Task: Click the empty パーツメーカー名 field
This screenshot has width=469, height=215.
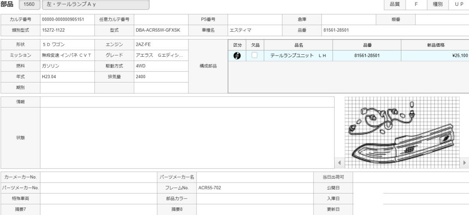Action: click(255, 177)
